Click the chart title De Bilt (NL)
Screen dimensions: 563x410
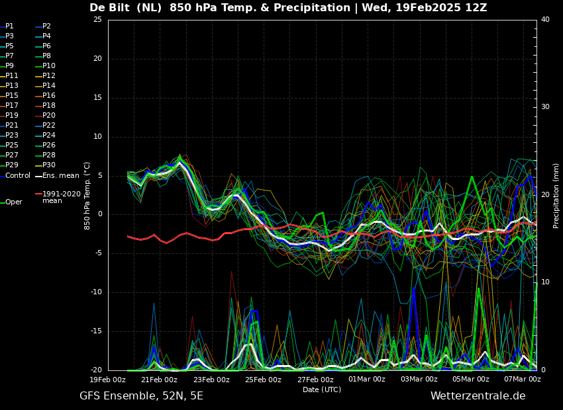tap(126, 7)
